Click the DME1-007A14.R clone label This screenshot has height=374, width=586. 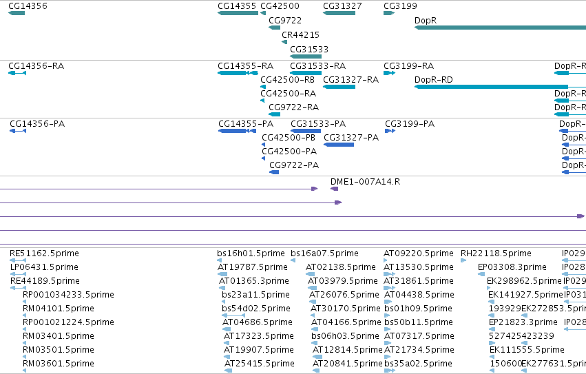tap(365, 182)
